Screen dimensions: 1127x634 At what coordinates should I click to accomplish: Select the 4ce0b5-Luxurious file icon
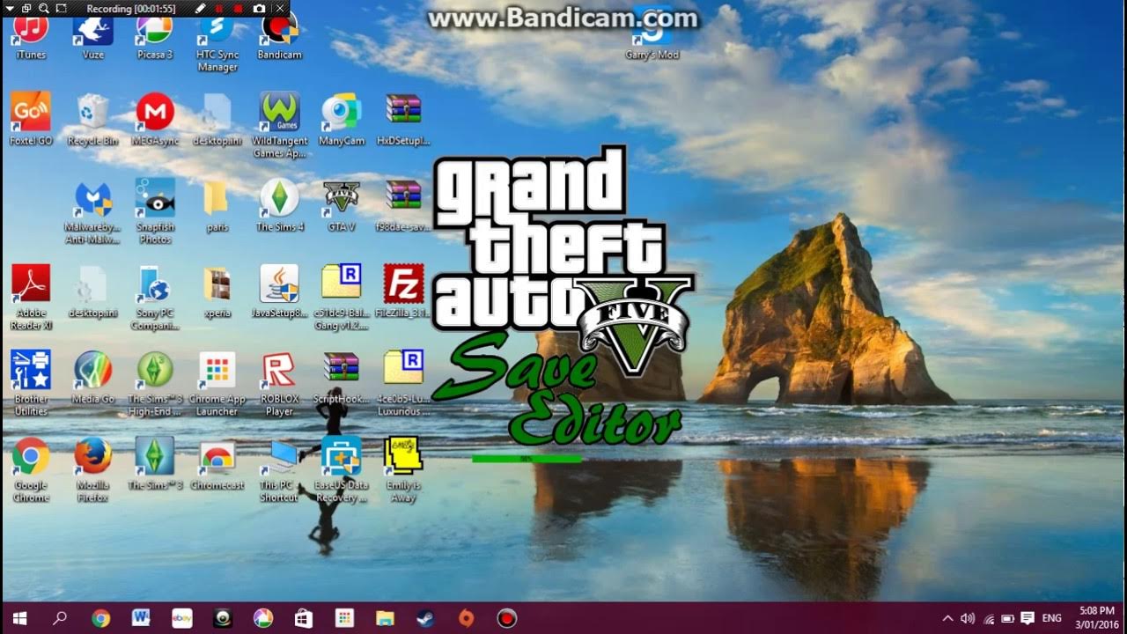click(403, 384)
